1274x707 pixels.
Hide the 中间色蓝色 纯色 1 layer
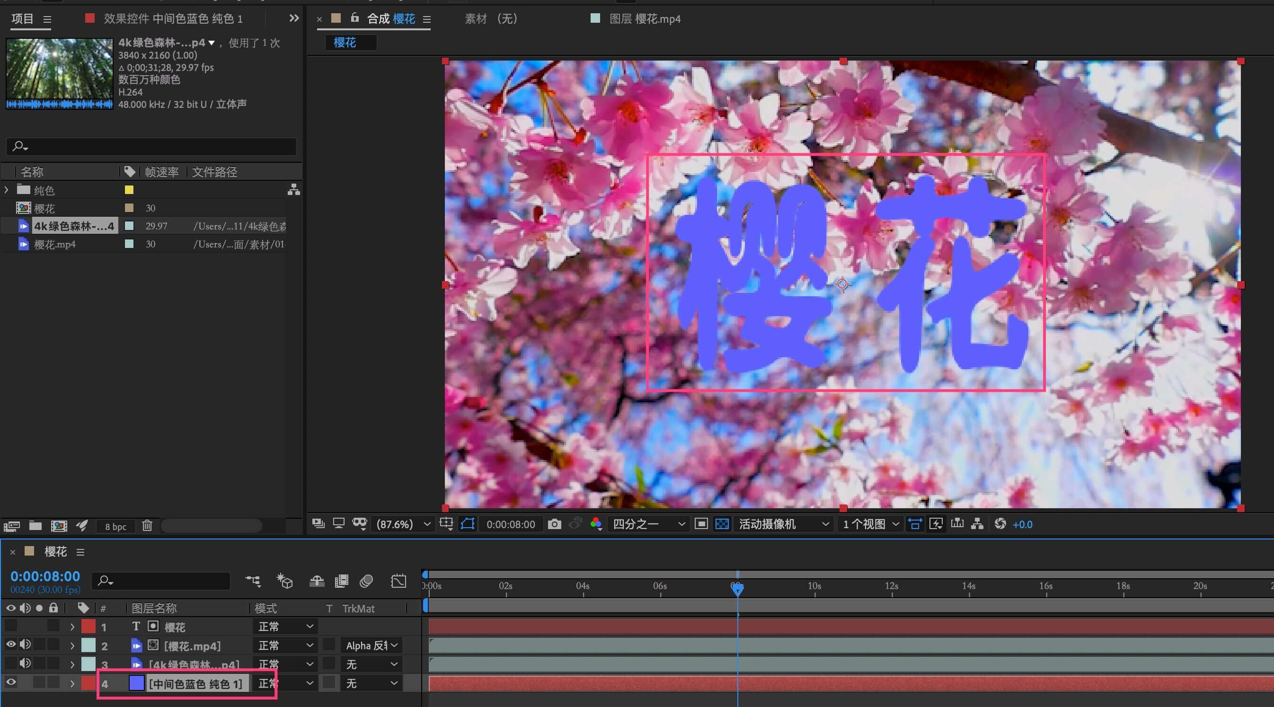click(10, 683)
